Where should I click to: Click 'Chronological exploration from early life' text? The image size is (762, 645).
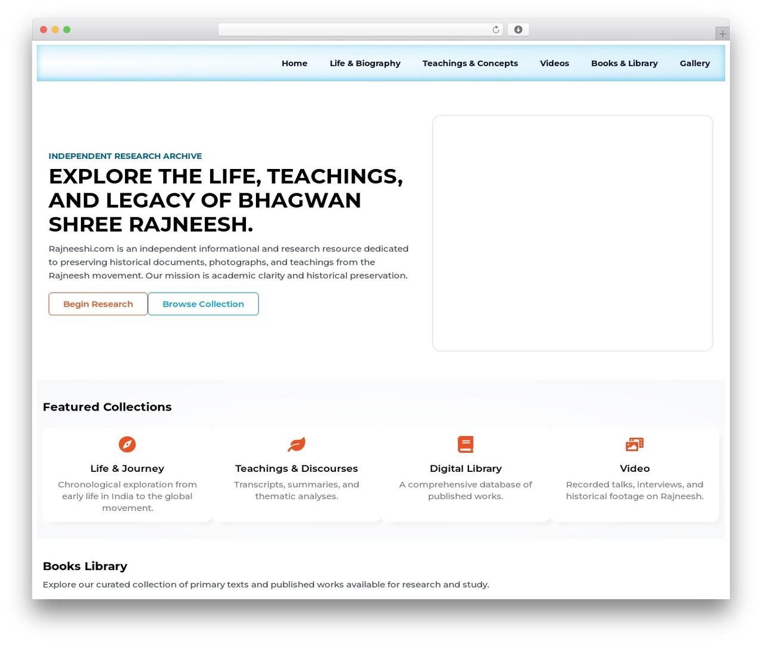pos(127,496)
